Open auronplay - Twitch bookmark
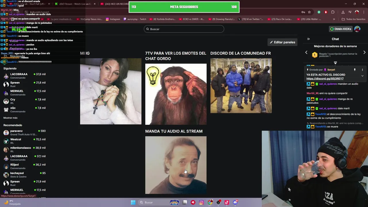 click(x=135, y=19)
